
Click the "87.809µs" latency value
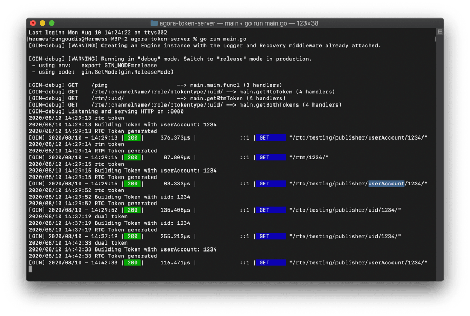click(x=177, y=157)
